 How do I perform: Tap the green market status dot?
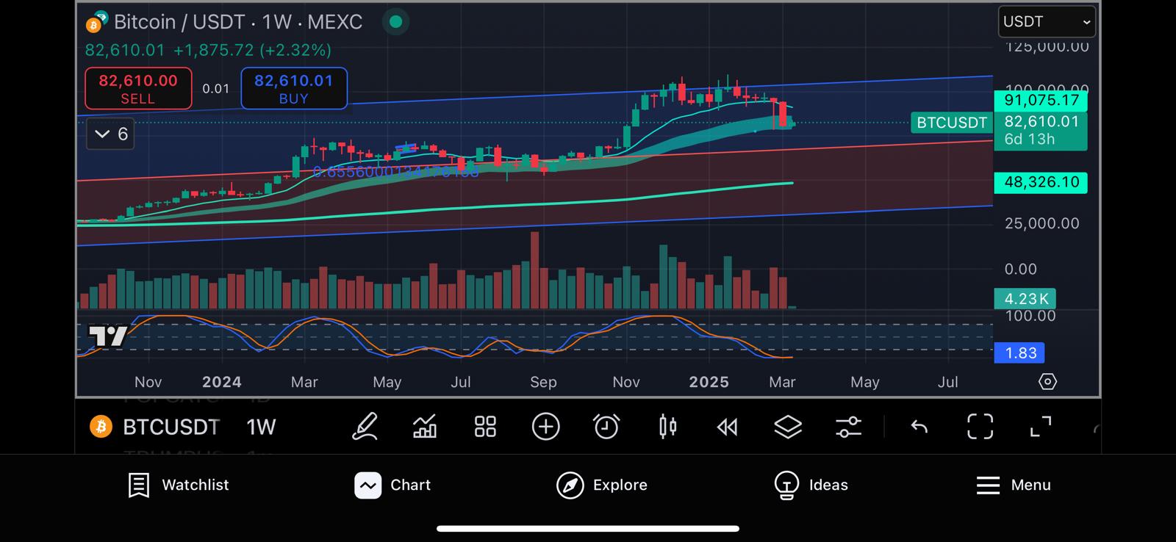(x=395, y=22)
